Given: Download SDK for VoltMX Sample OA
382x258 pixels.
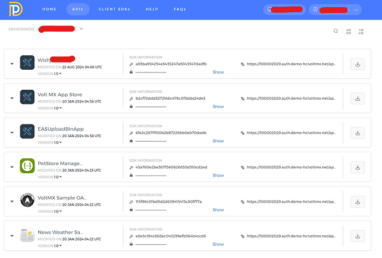Looking at the screenshot, I should tap(358, 202).
